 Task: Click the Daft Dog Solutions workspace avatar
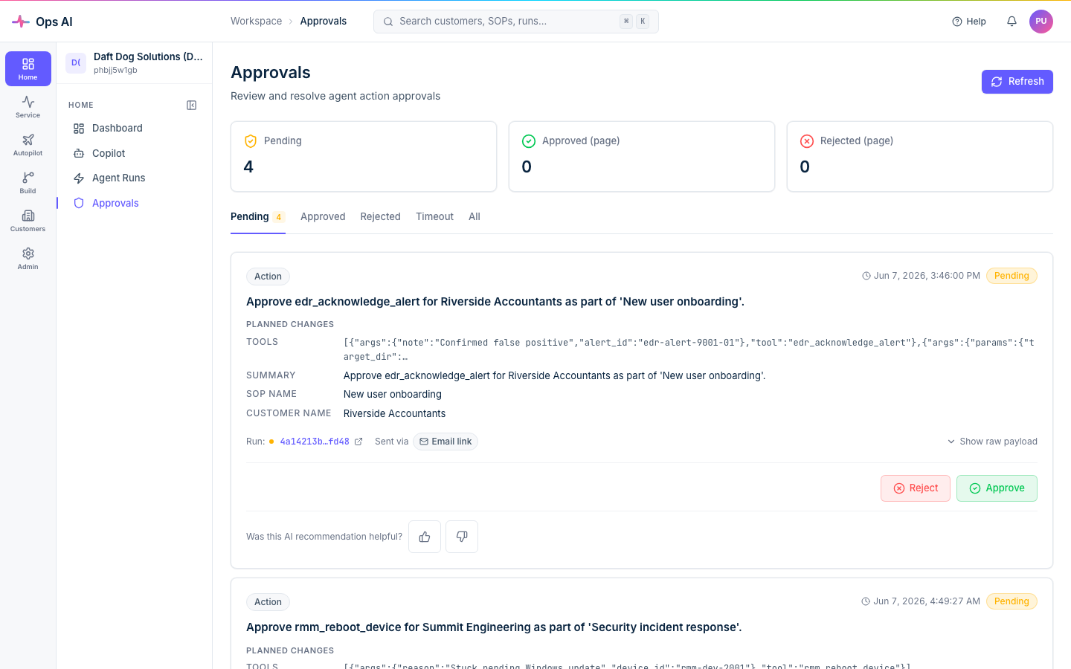[x=76, y=63]
